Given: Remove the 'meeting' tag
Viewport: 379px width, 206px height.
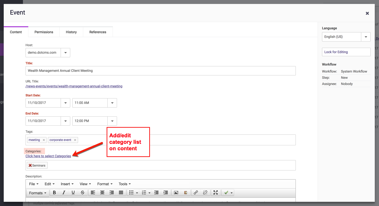Looking at the screenshot, I should (44, 140).
